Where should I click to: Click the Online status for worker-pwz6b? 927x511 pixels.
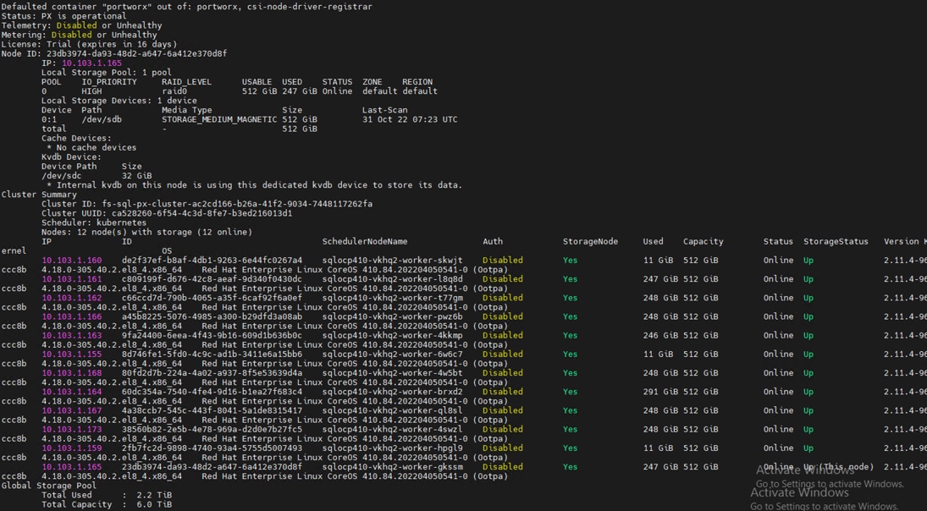778,316
